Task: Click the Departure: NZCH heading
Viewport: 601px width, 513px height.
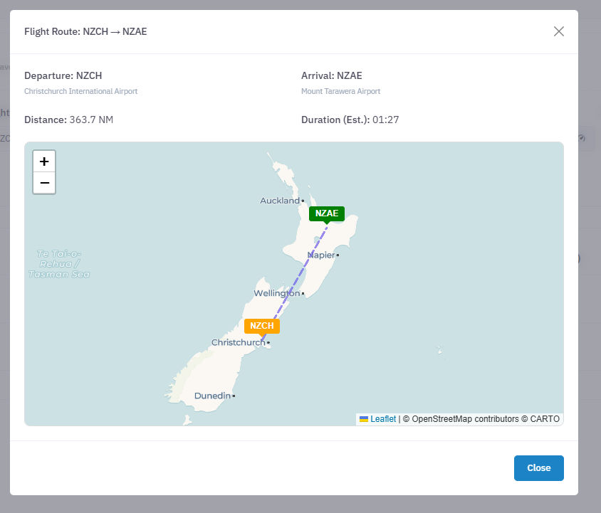Action: click(x=63, y=75)
